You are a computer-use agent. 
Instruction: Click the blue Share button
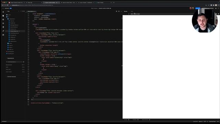pos(198,8)
